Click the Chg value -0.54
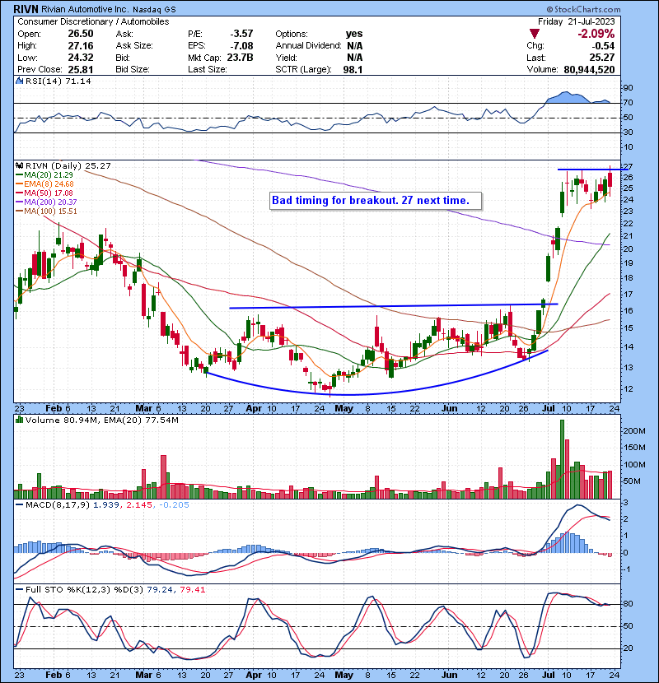Screen dimensions: 659x683 pyautogui.click(x=603, y=46)
